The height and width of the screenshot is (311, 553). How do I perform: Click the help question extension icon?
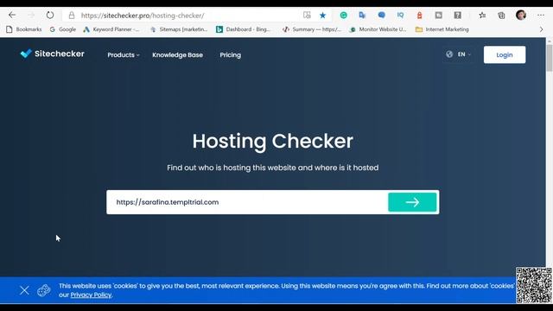pos(457,16)
